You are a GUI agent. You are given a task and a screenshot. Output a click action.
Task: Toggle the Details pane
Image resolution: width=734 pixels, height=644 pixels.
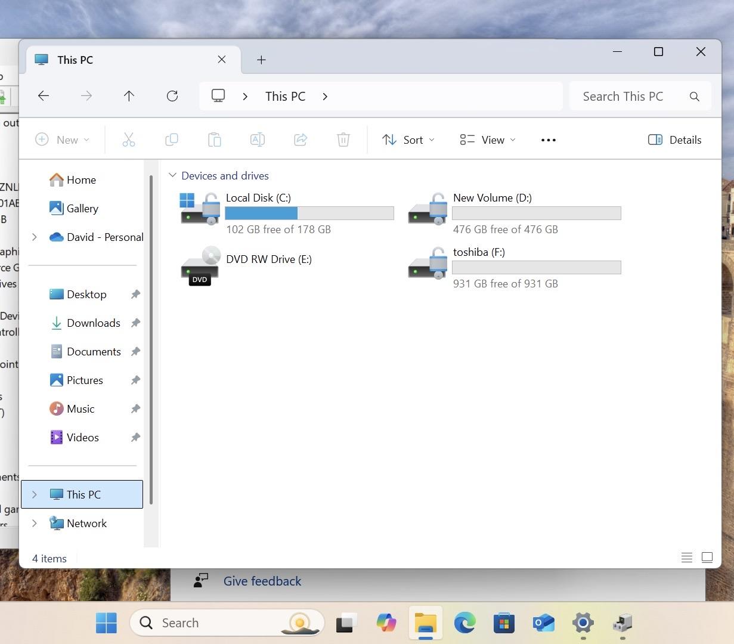pos(674,140)
